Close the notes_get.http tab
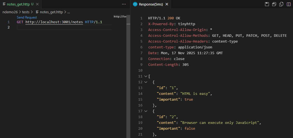This screenshot has height=138, width=293. (37, 4)
